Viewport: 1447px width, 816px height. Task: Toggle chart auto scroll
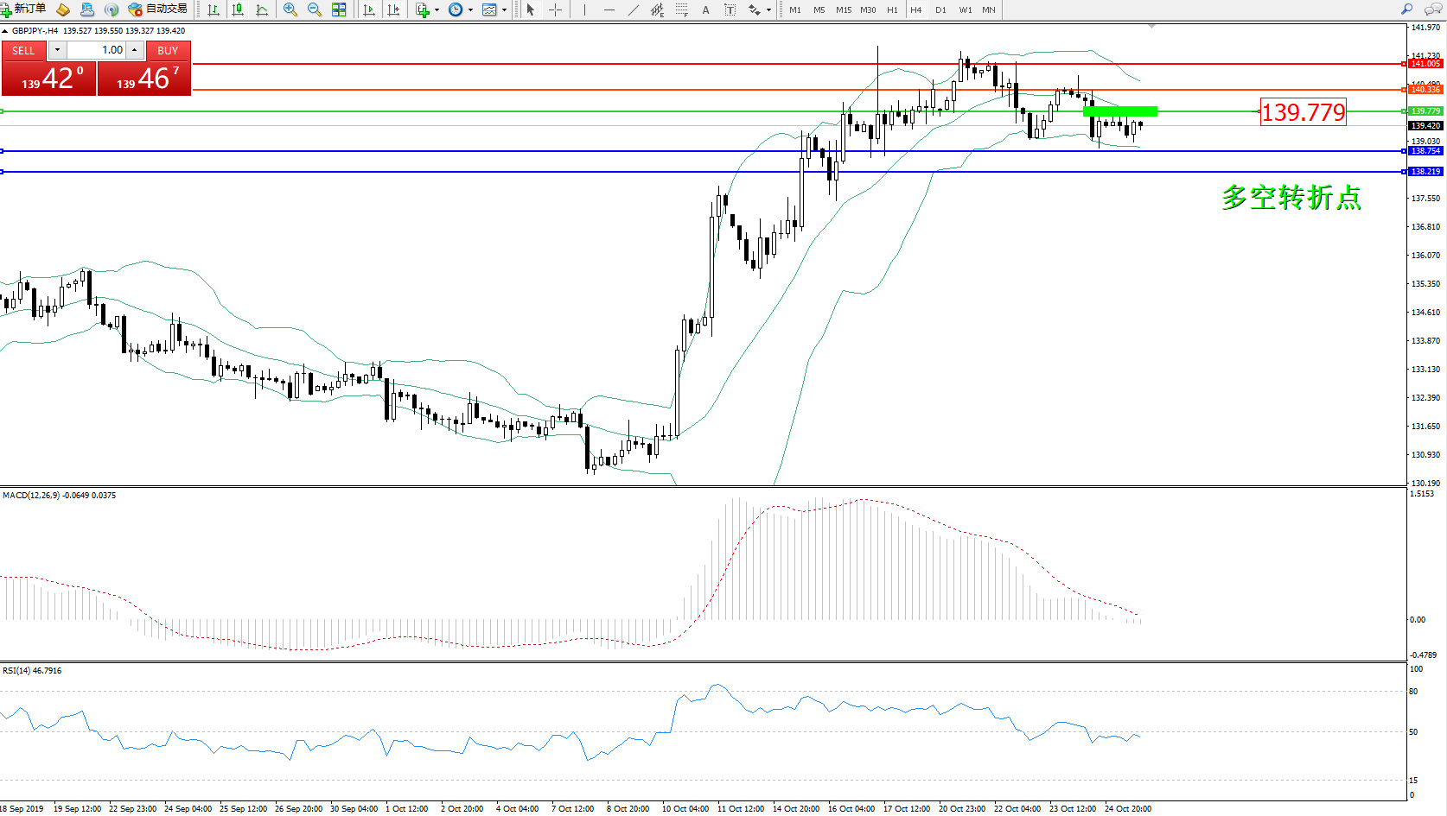(369, 9)
